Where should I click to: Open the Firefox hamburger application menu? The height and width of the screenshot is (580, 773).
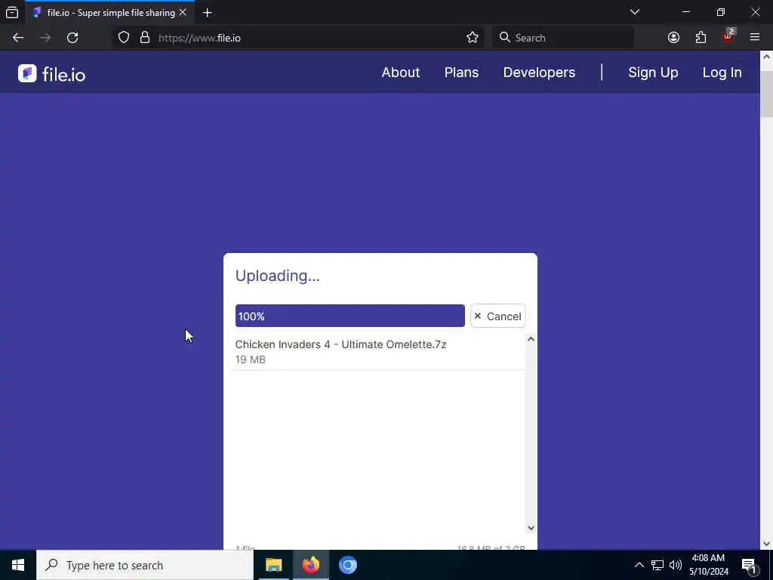point(755,38)
